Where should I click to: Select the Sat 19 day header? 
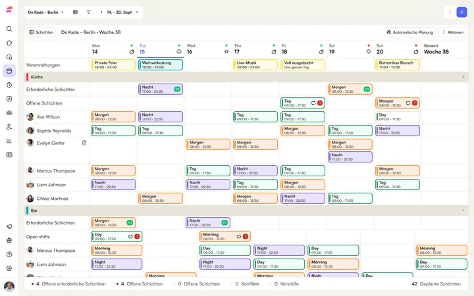tap(350, 49)
